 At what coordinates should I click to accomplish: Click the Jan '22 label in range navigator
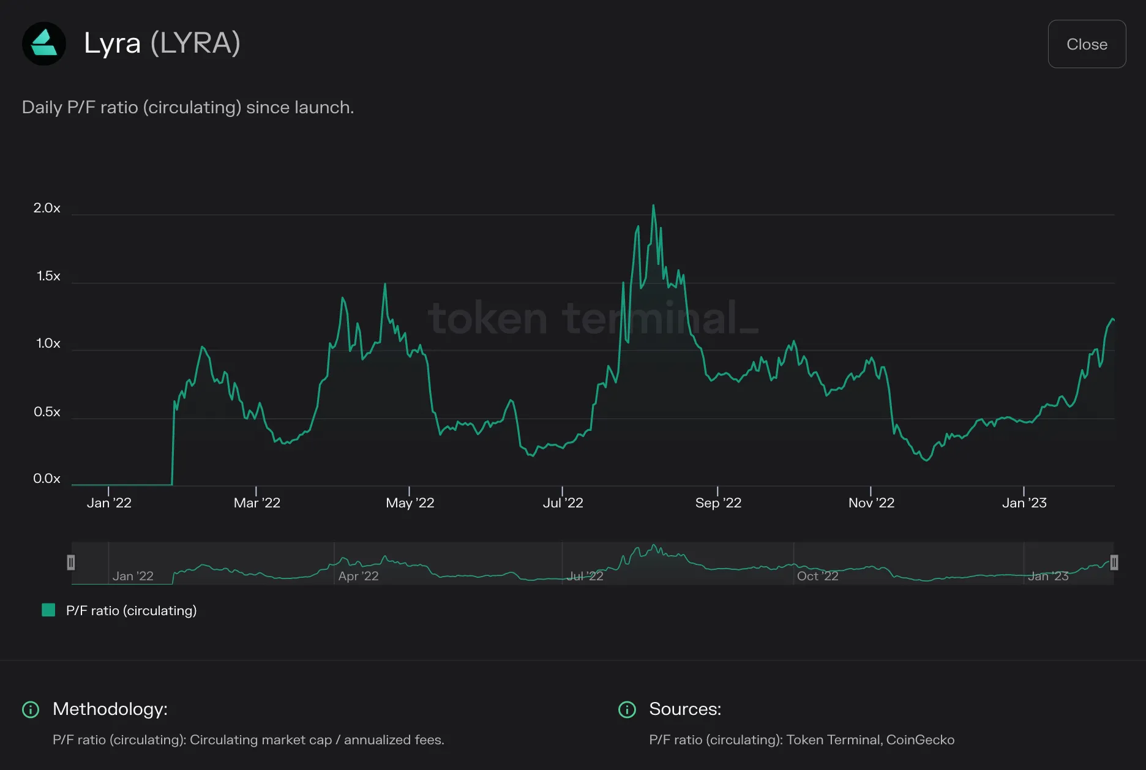(x=133, y=576)
